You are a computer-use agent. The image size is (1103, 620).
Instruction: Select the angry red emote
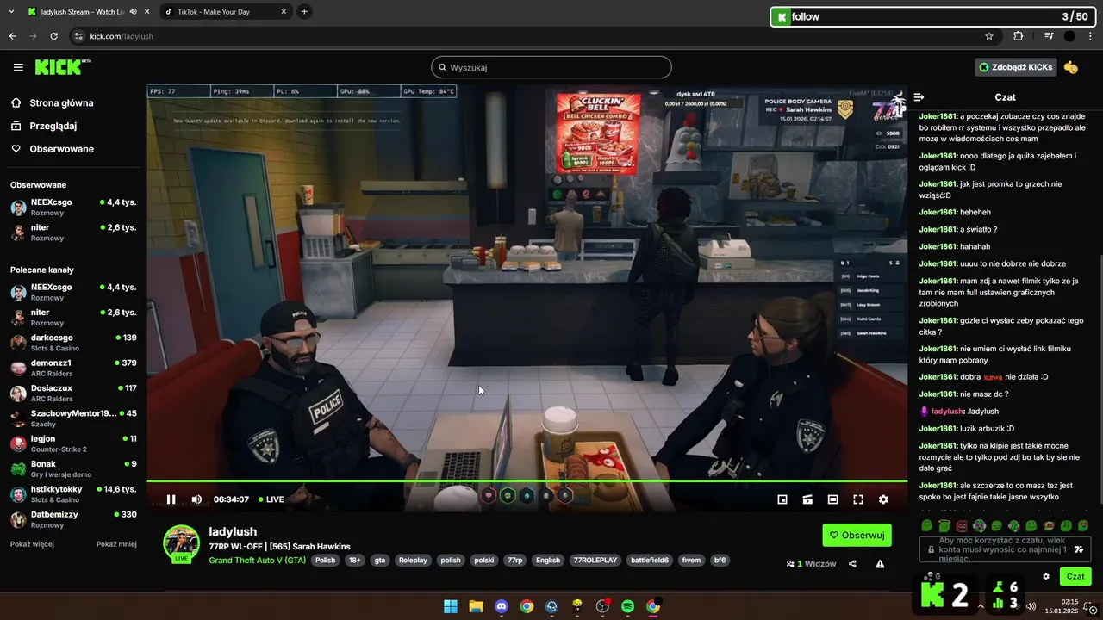962,525
